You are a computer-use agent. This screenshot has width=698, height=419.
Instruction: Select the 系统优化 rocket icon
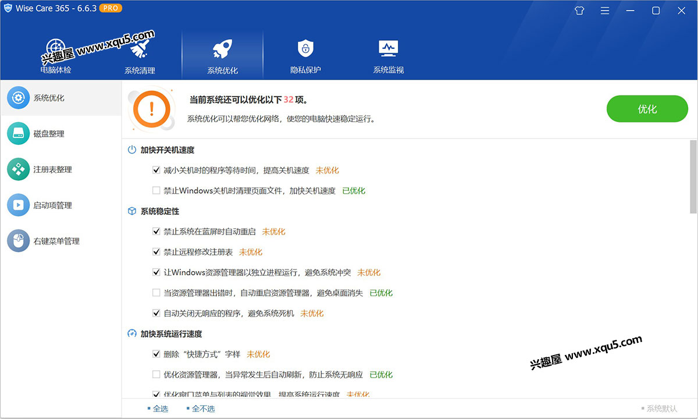click(223, 49)
